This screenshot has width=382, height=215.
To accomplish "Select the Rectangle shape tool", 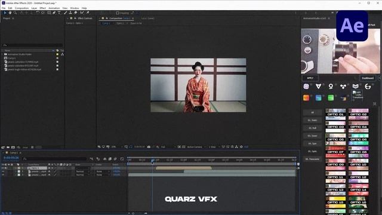I will (x=49, y=13).
